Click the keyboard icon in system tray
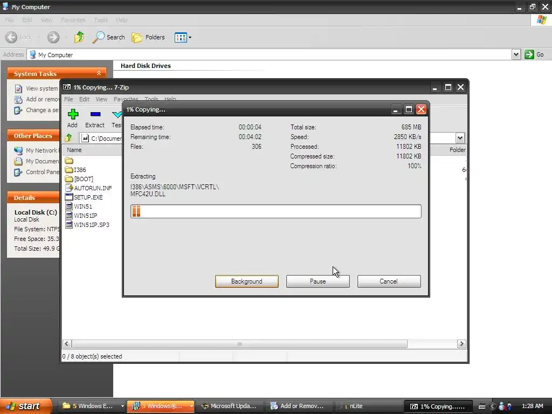Image resolution: width=552 pixels, height=414 pixels. pyautogui.click(x=482, y=406)
